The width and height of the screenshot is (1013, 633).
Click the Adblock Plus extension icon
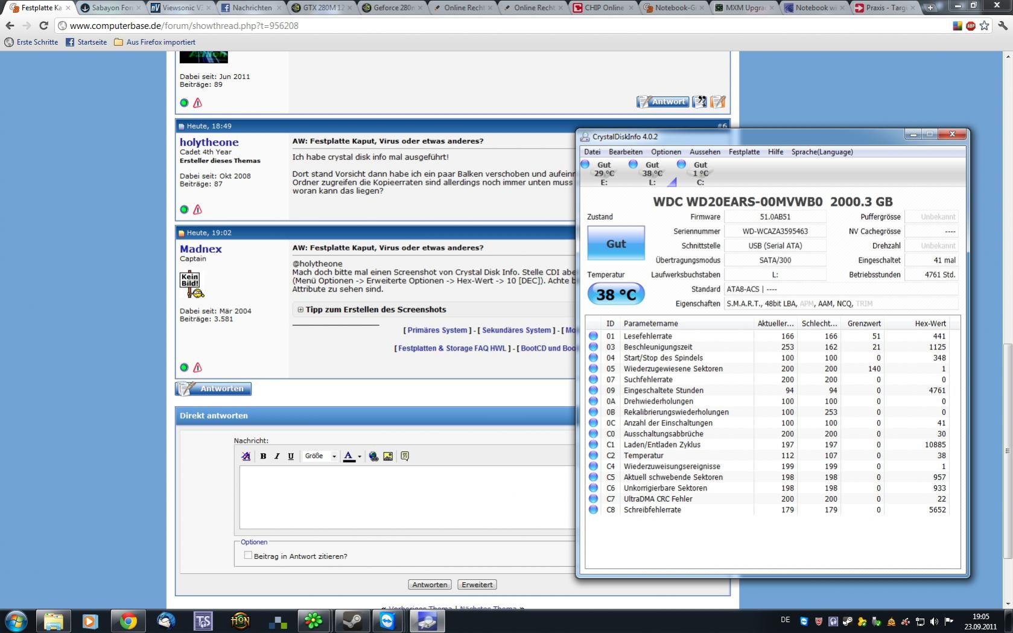[x=971, y=26]
